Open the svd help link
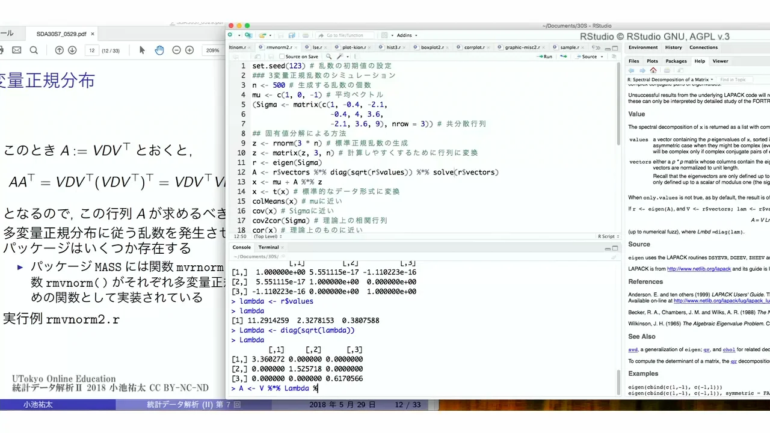This screenshot has width=770, height=433. [x=633, y=349]
